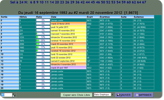
Task: Select Sortis row header 0
Action: coord(10,20)
